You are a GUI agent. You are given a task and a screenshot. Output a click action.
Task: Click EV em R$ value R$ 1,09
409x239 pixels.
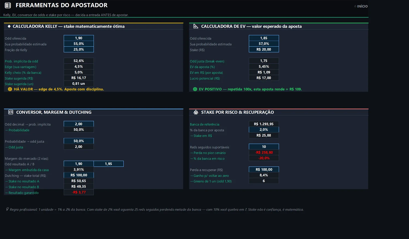tap(264, 72)
